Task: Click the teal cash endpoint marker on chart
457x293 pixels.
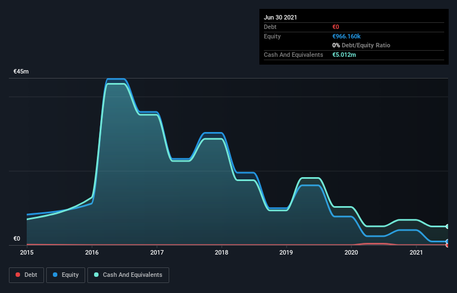Action: click(x=448, y=227)
